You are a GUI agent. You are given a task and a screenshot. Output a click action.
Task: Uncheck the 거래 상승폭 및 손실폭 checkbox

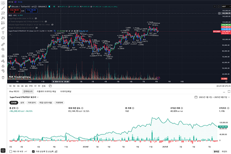(33, 151)
